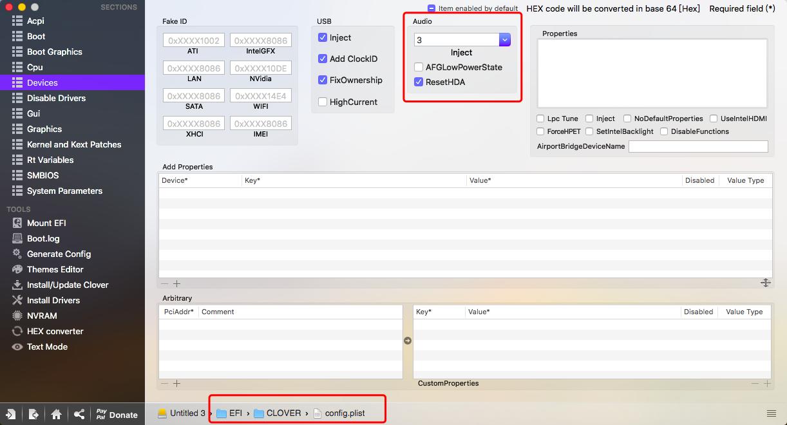Enable the AFGLowPowerState checkbox
Screen dimensions: 787x425
click(x=419, y=67)
